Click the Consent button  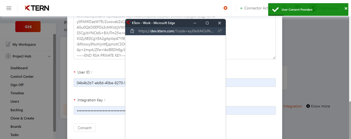coord(85,127)
